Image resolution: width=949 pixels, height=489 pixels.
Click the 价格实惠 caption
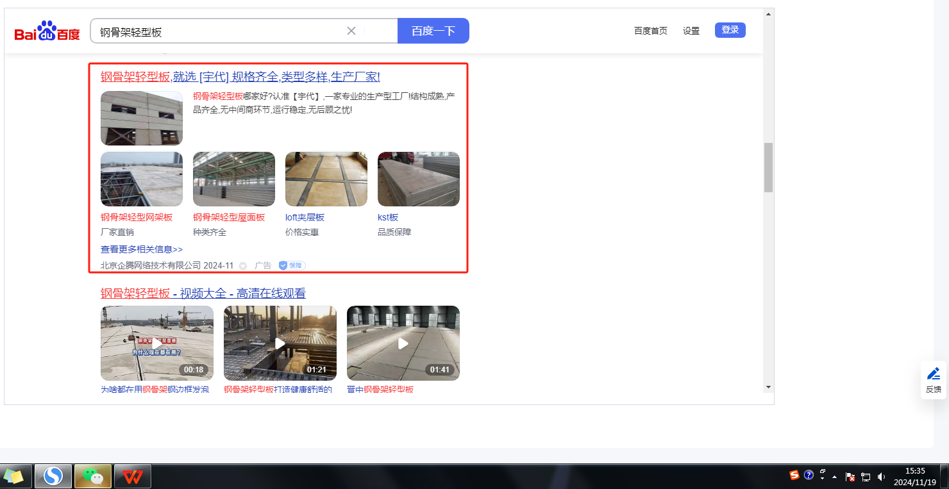pyautogui.click(x=302, y=232)
